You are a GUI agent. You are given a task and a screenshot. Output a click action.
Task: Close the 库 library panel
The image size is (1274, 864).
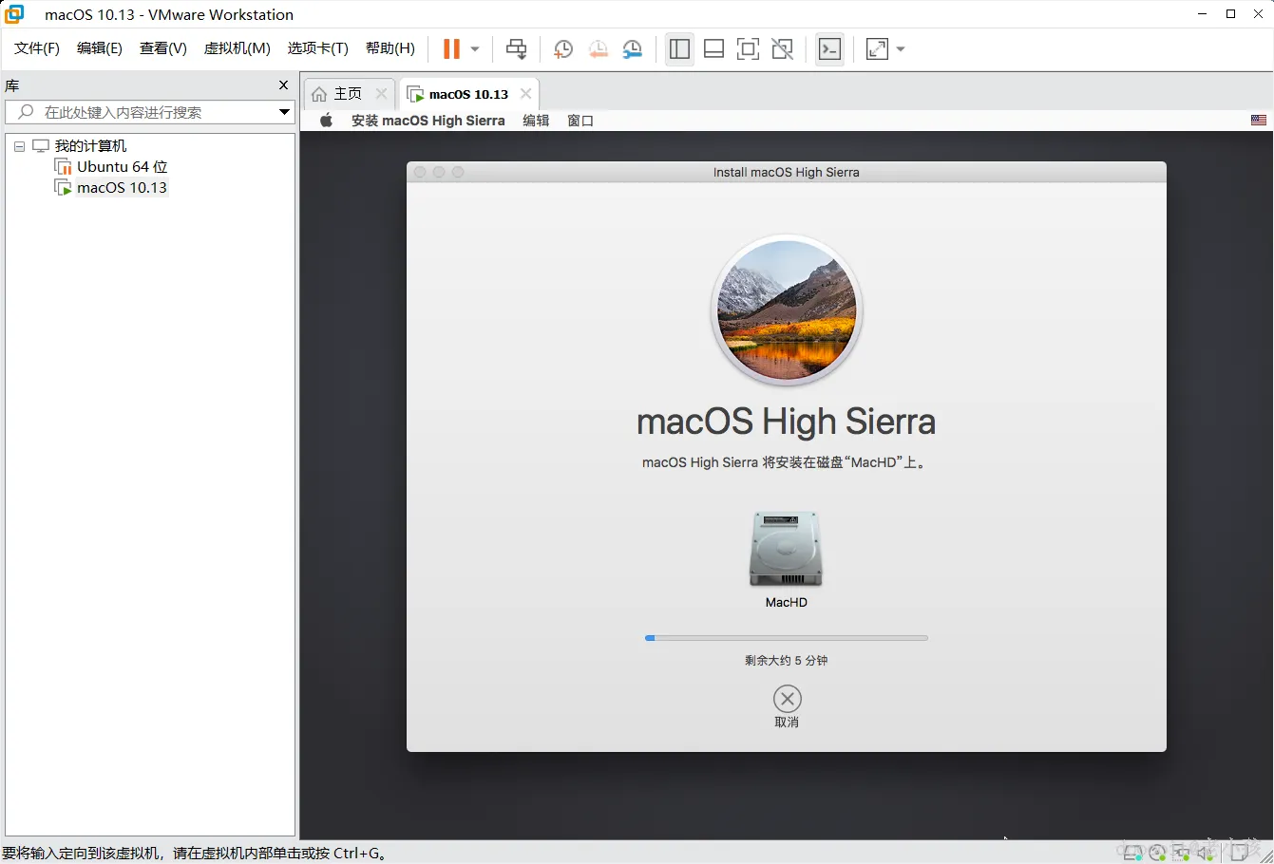[x=283, y=85]
